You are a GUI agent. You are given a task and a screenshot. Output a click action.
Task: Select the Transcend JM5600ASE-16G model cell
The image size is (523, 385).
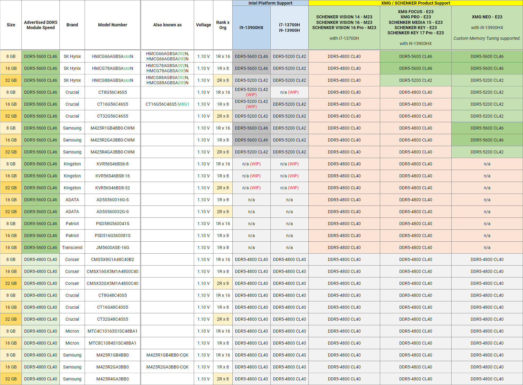(x=112, y=247)
